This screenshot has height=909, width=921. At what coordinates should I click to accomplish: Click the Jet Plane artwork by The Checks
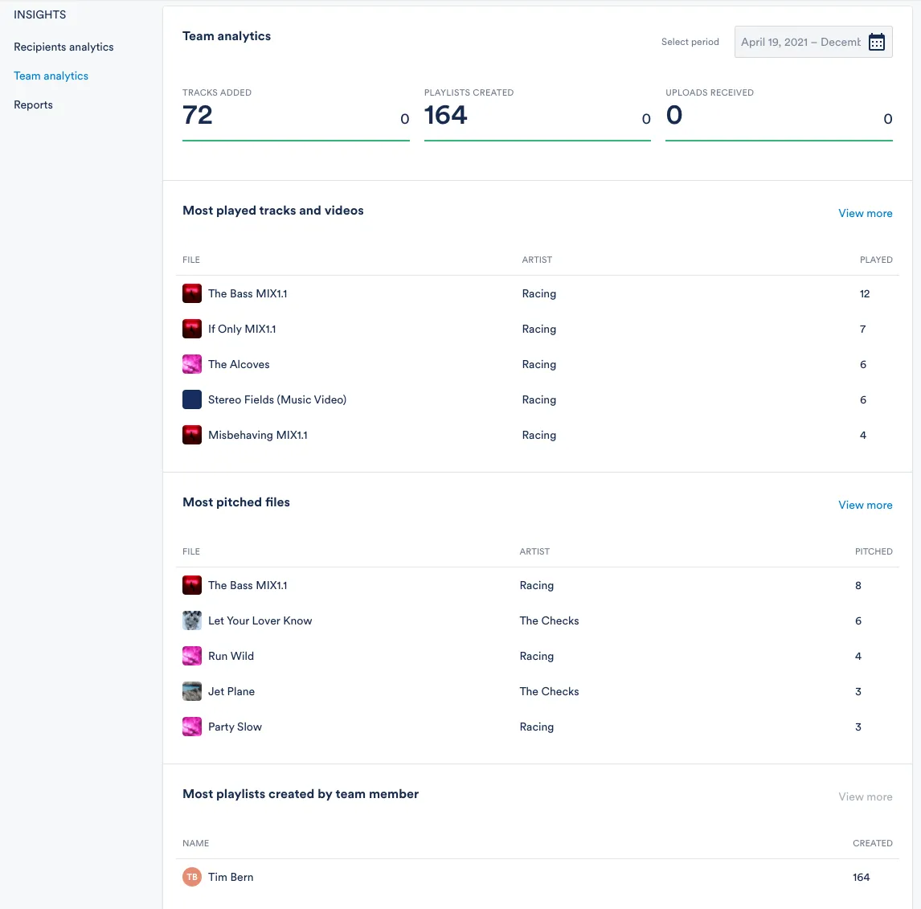tap(191, 691)
